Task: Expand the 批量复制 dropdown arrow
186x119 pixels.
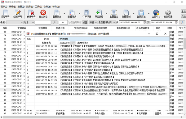Action: tap(134, 14)
